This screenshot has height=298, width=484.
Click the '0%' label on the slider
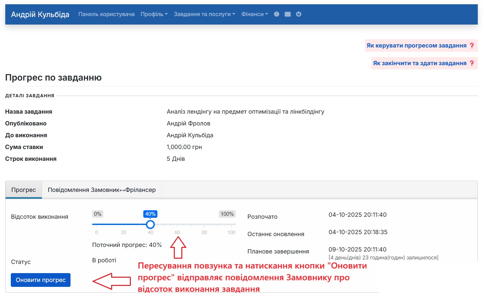(x=97, y=214)
